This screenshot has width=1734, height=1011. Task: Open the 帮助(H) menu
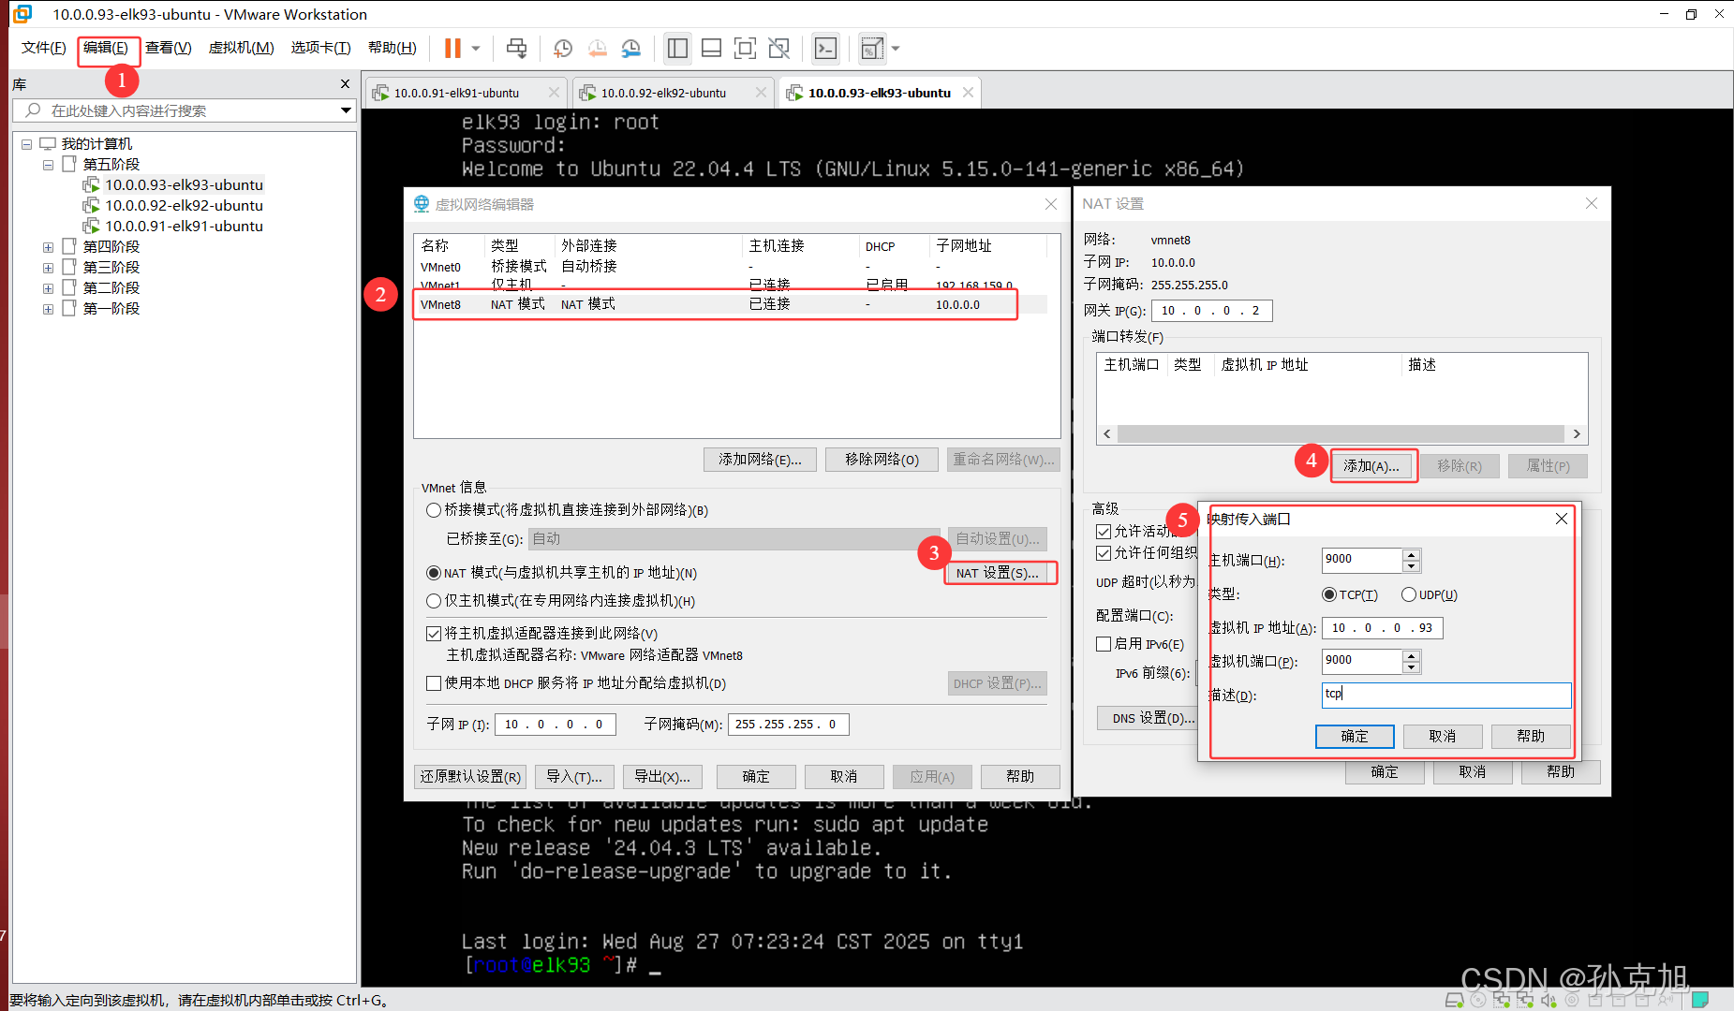click(x=393, y=48)
